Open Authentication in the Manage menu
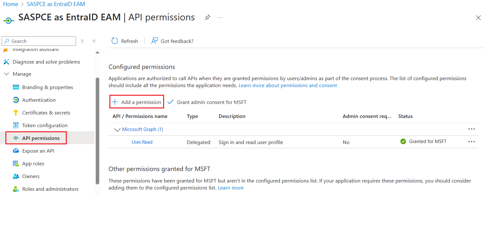 click(39, 100)
